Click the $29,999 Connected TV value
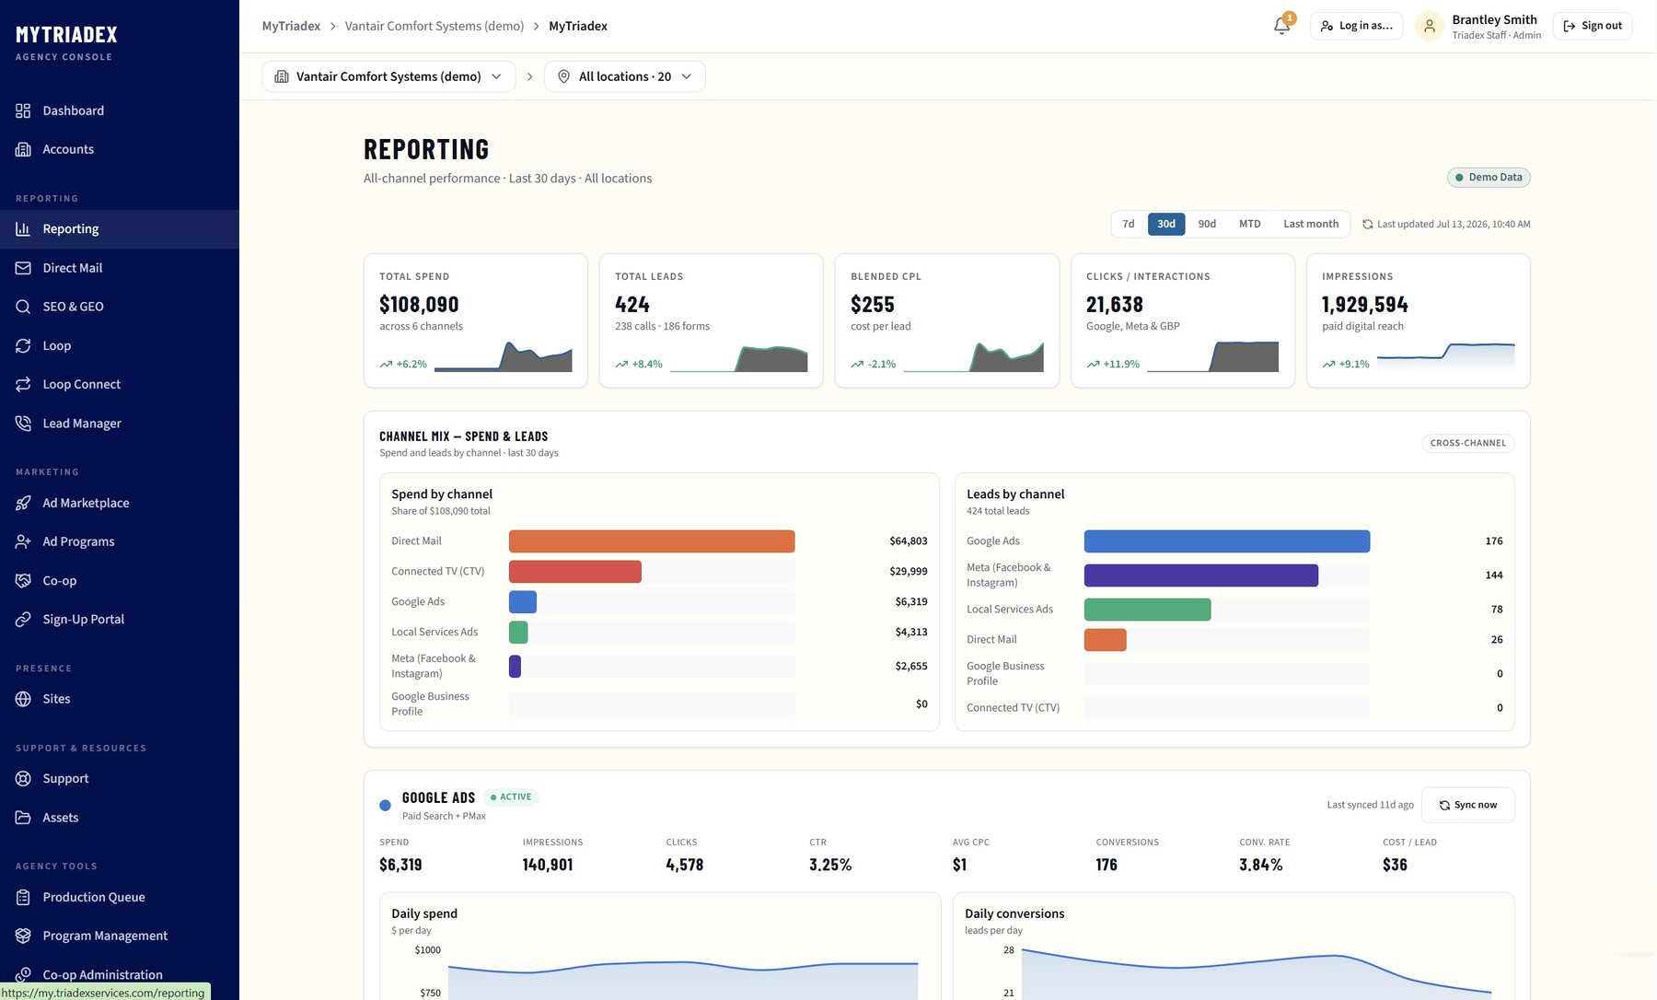Image resolution: width=1657 pixels, height=1000 pixels. tap(909, 572)
